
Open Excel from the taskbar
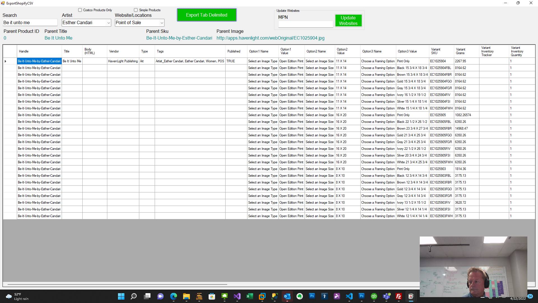(x=249, y=296)
